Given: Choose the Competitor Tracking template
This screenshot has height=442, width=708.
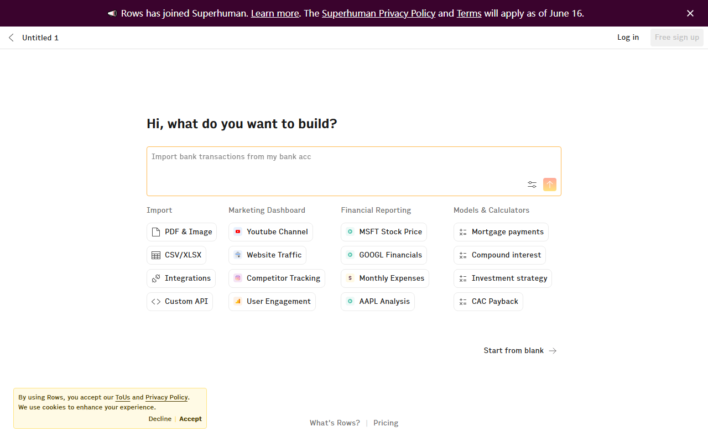Looking at the screenshot, I should [277, 278].
